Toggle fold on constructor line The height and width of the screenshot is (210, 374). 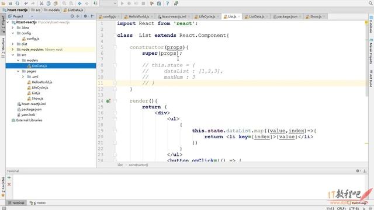coord(115,47)
